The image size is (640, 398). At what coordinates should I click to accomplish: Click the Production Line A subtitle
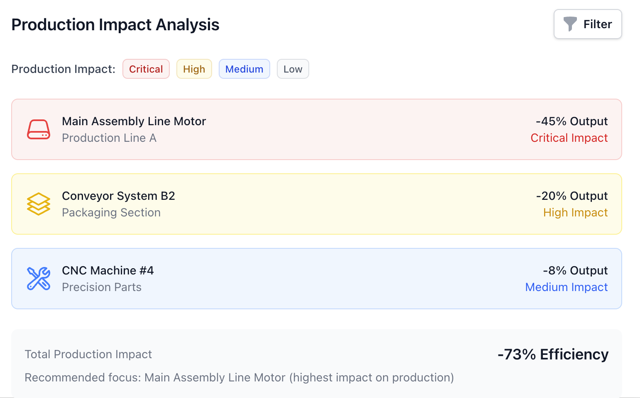(x=109, y=138)
